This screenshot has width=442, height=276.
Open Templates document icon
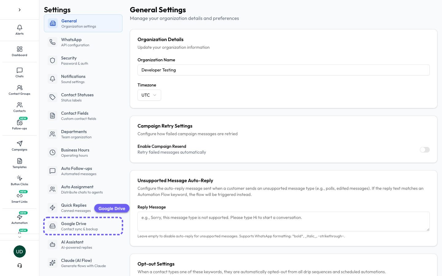(20, 161)
